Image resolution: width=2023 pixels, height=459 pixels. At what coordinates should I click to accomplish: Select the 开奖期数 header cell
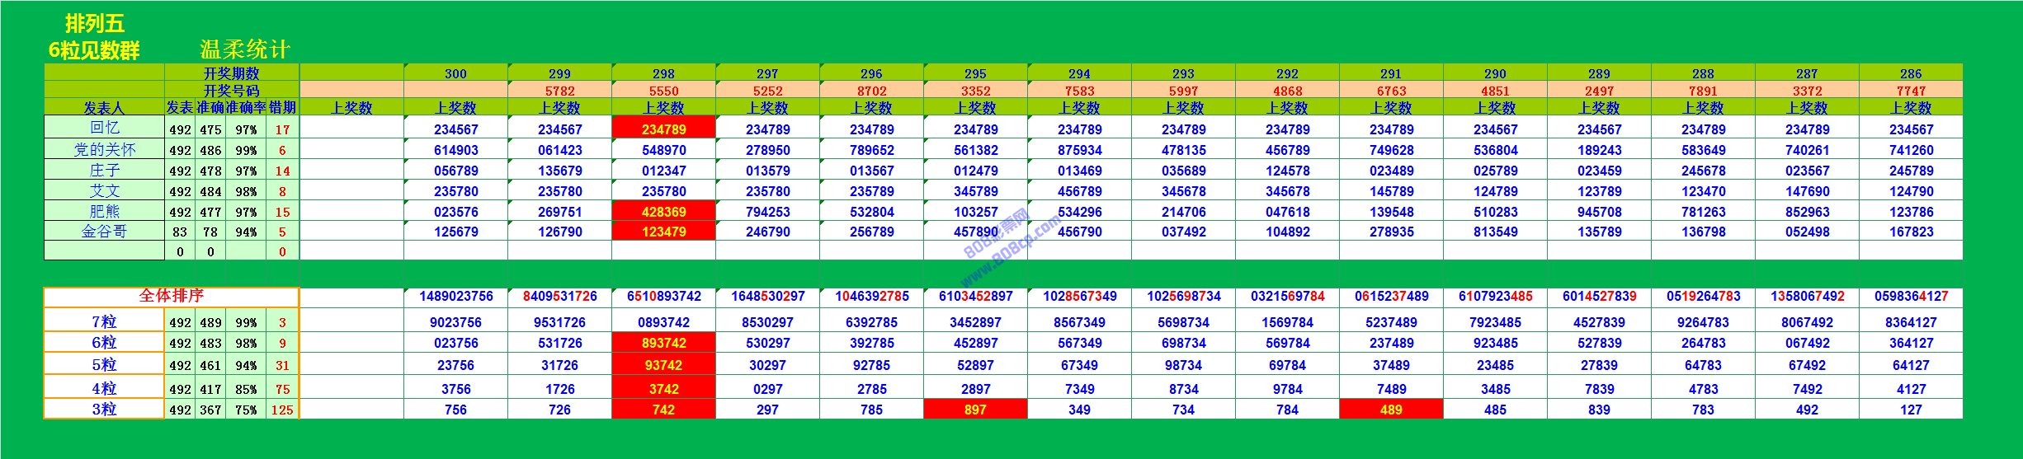(x=231, y=73)
